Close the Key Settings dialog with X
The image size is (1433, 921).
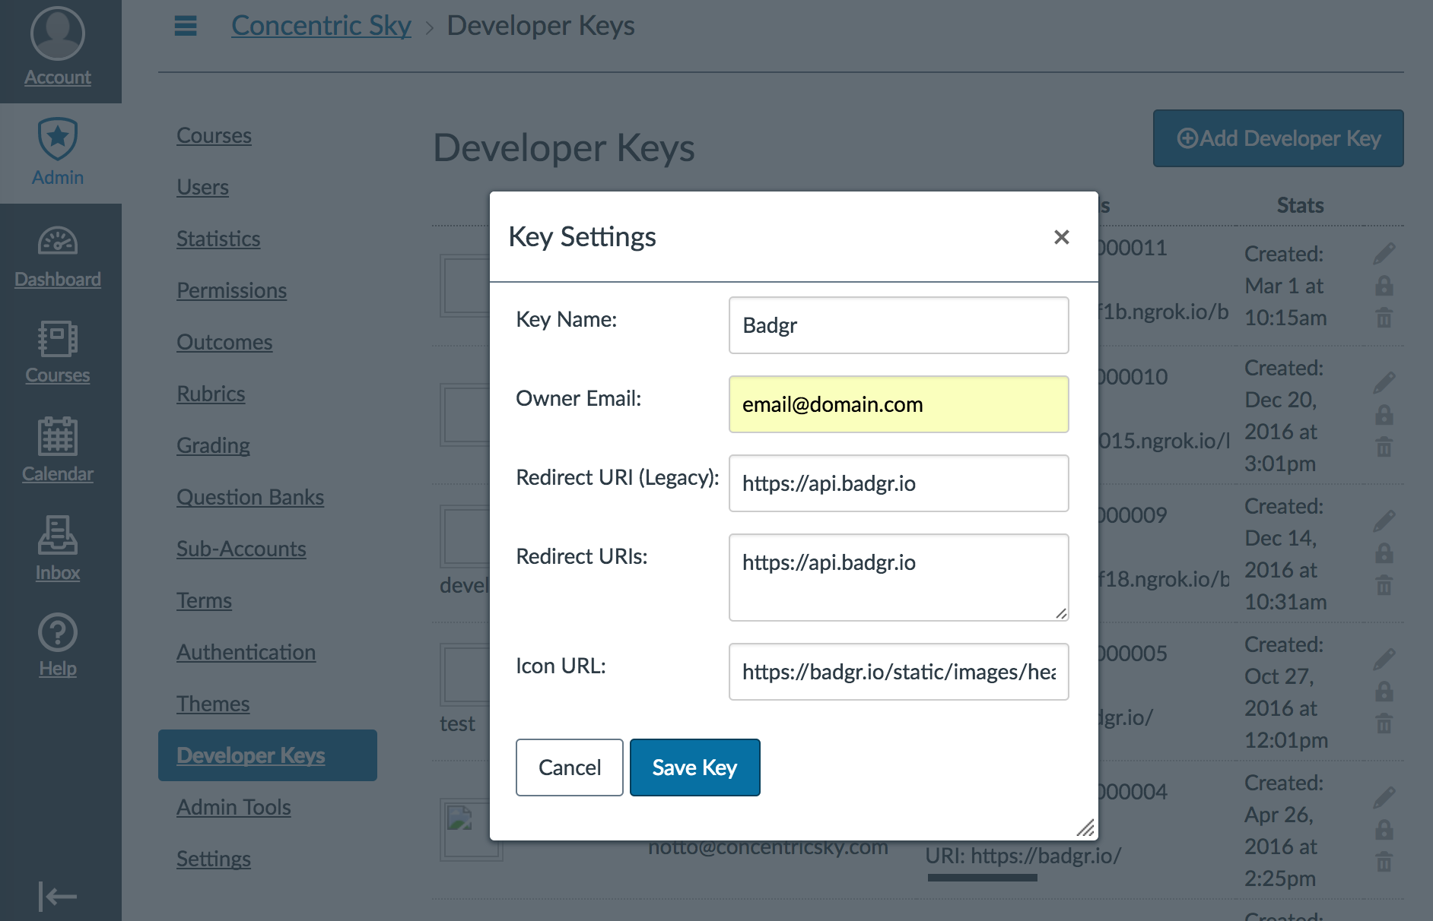tap(1062, 237)
